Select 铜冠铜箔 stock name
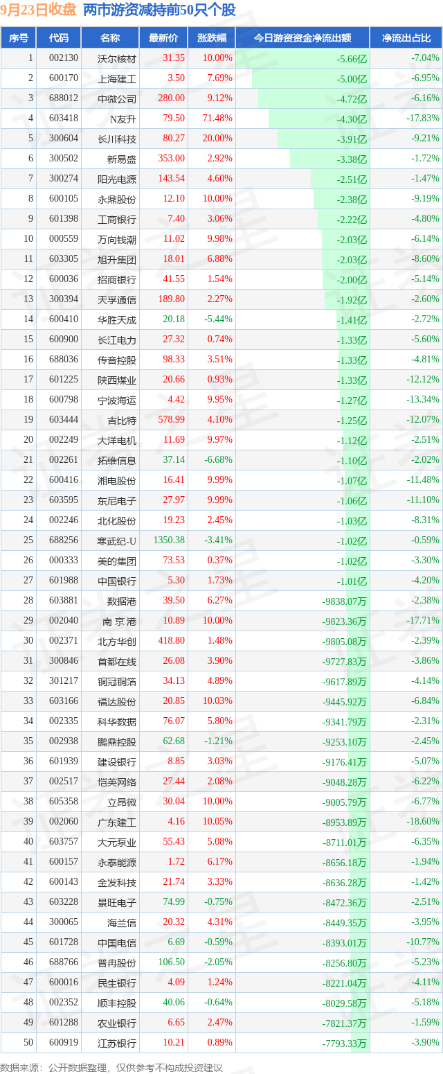The width and height of the screenshot is (443, 1074). (x=117, y=681)
